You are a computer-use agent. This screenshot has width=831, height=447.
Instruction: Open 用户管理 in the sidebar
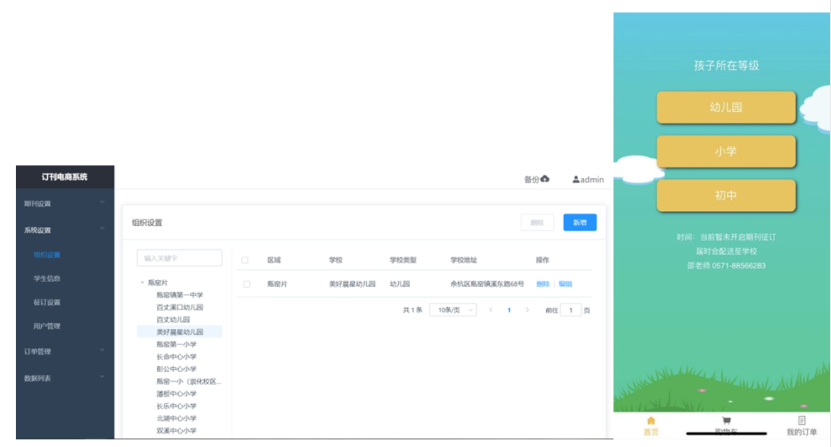(47, 326)
